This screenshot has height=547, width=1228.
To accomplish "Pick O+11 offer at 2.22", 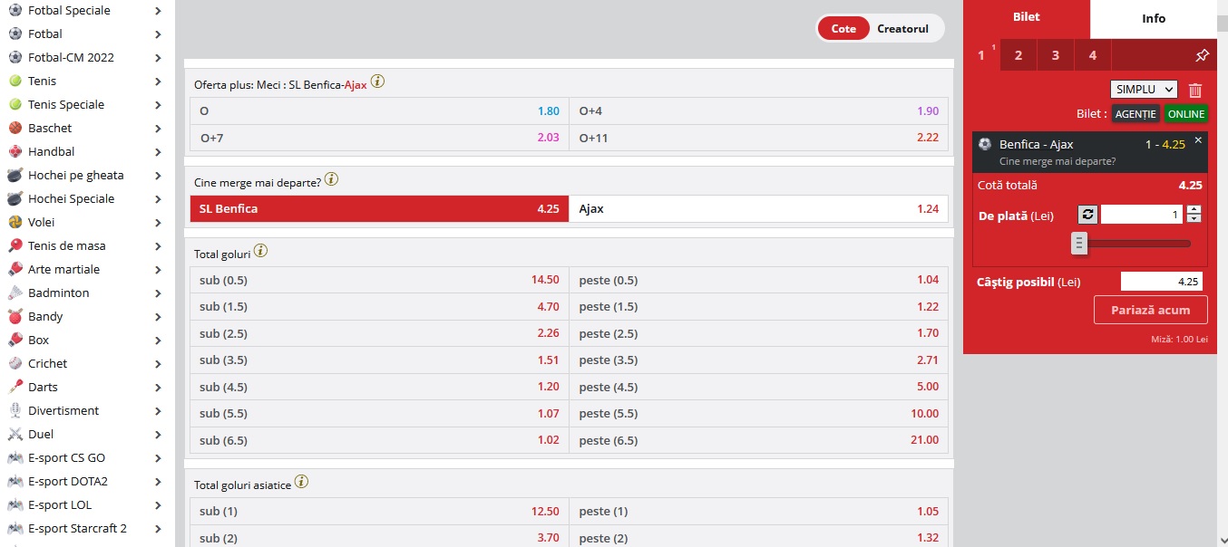I will tap(759, 138).
